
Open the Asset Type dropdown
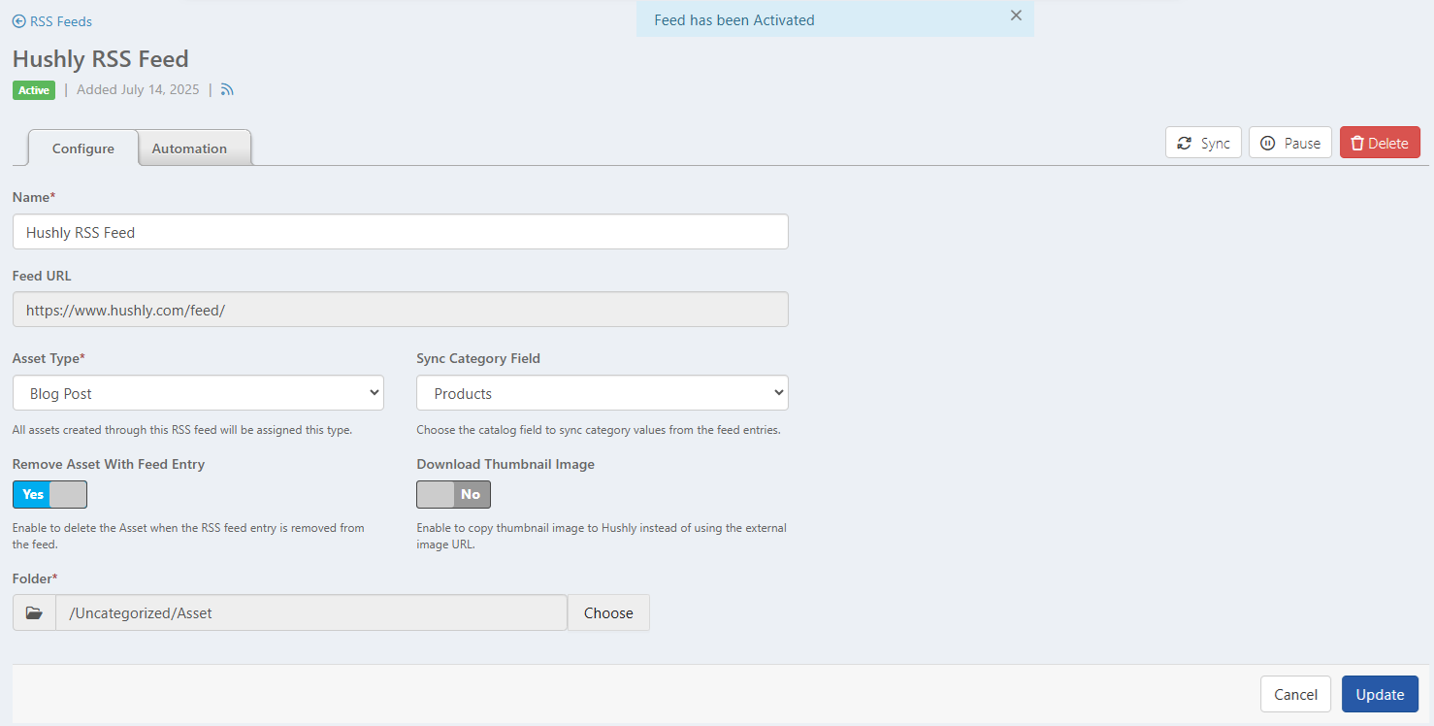[x=198, y=393]
